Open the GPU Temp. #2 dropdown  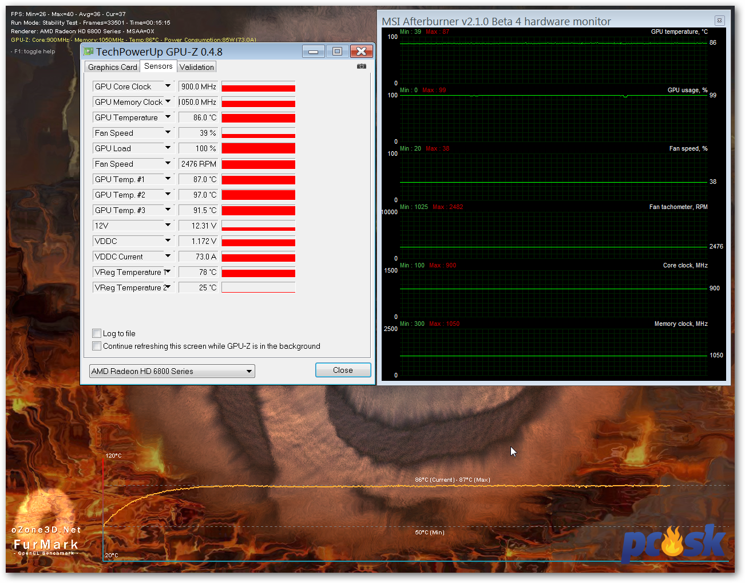click(x=168, y=194)
